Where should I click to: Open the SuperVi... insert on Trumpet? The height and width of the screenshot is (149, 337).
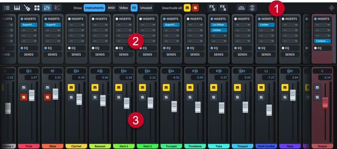171,25
